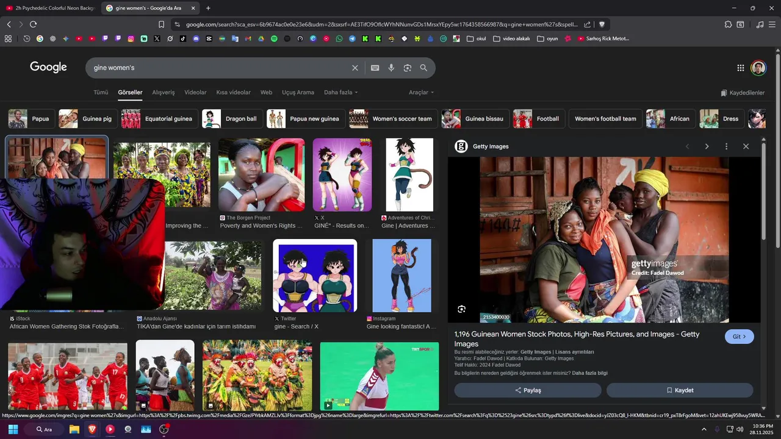
Task: Open the Google apps grid
Action: (740, 68)
